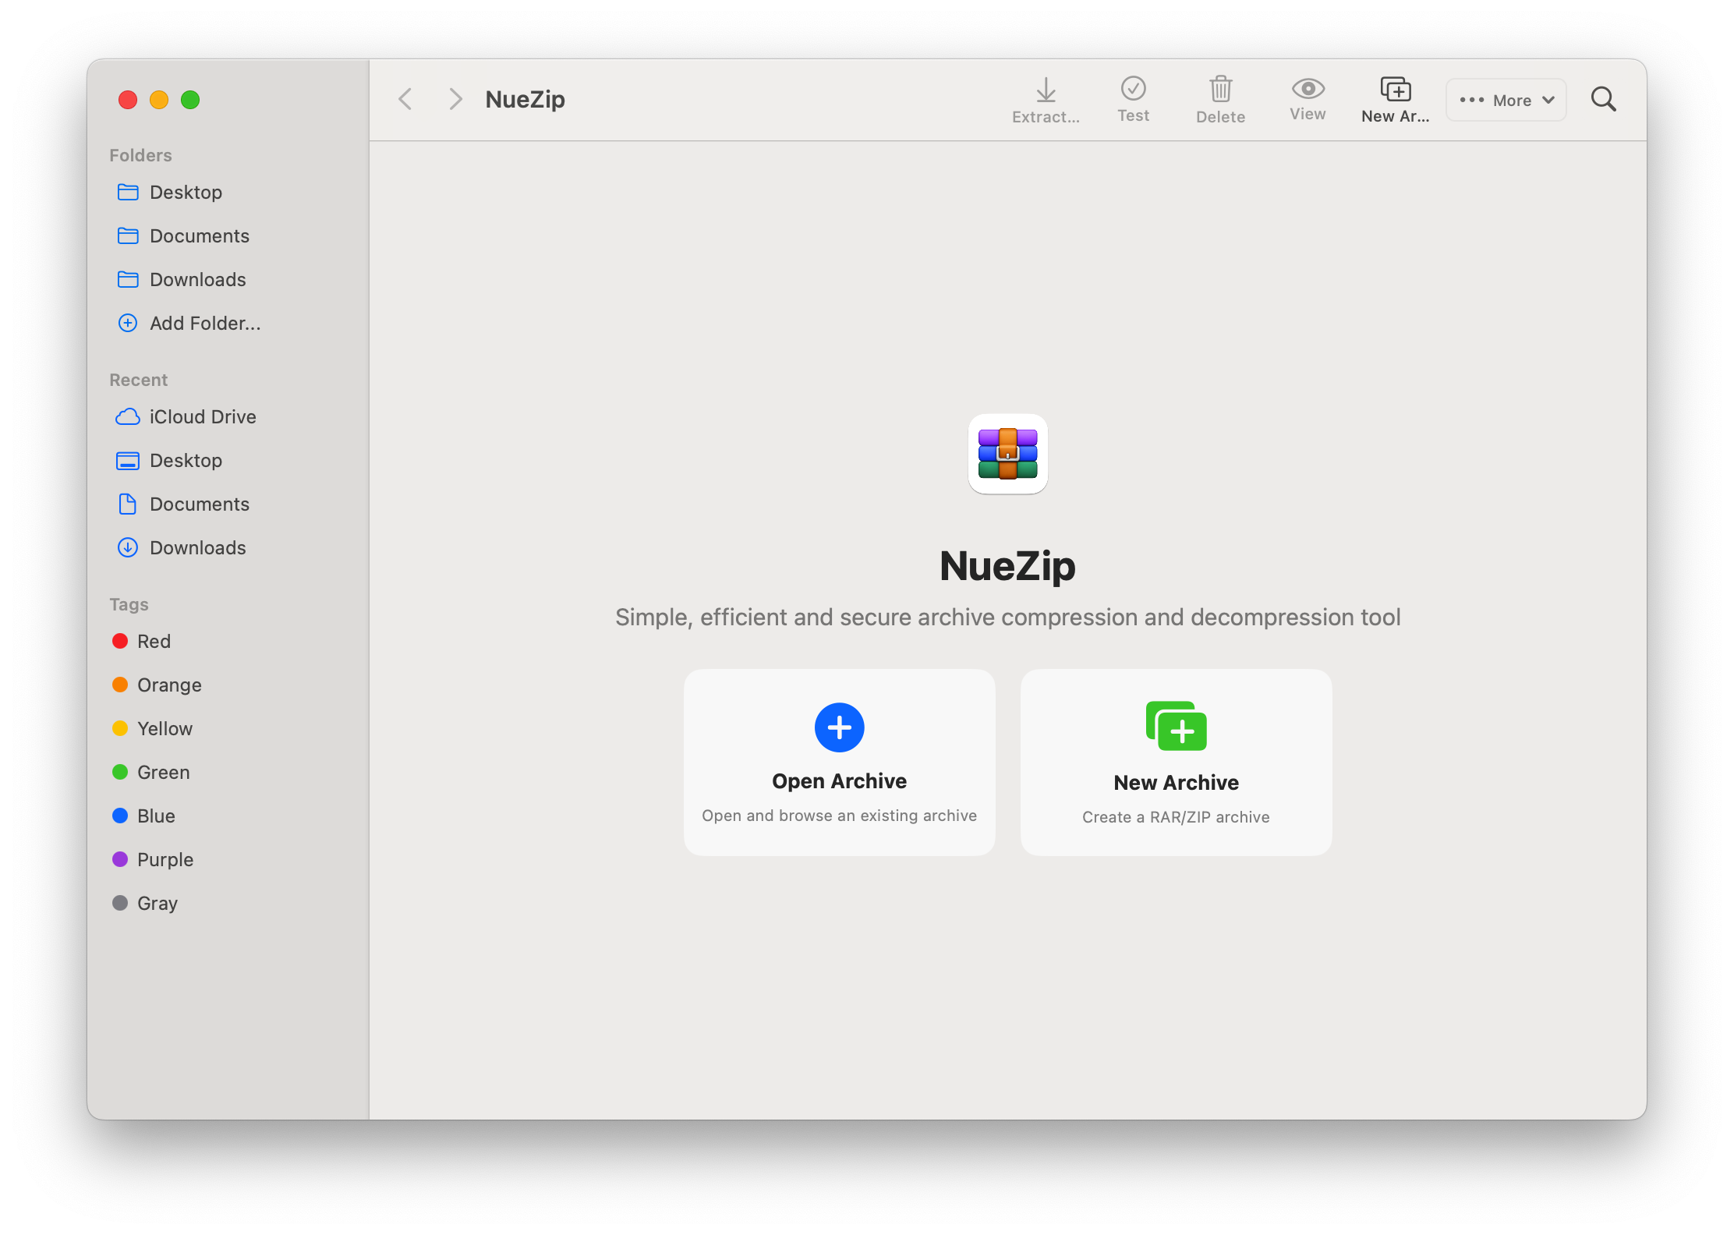This screenshot has height=1235, width=1734.
Task: Click the Recent section header
Action: coord(138,380)
